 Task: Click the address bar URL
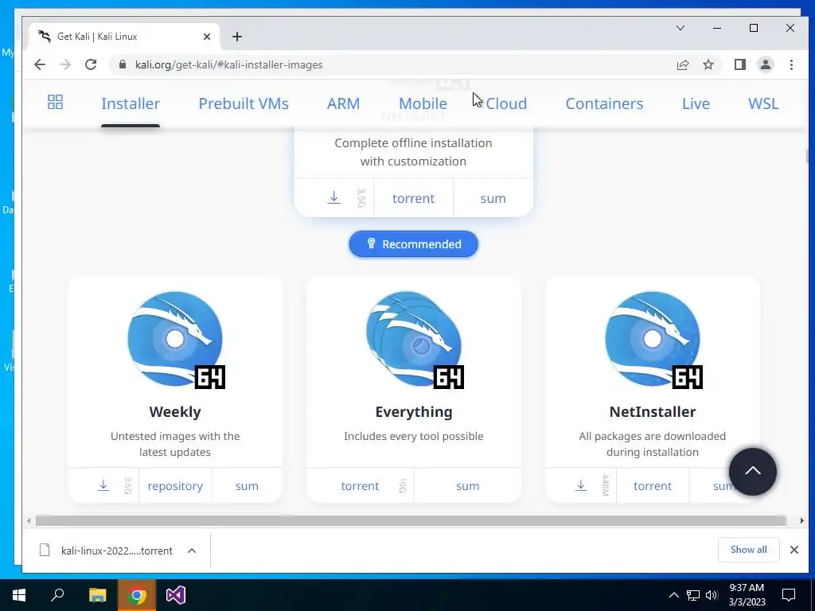coord(228,64)
